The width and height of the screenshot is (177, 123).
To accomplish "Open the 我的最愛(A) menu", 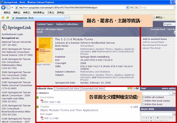I will point(39,13).
